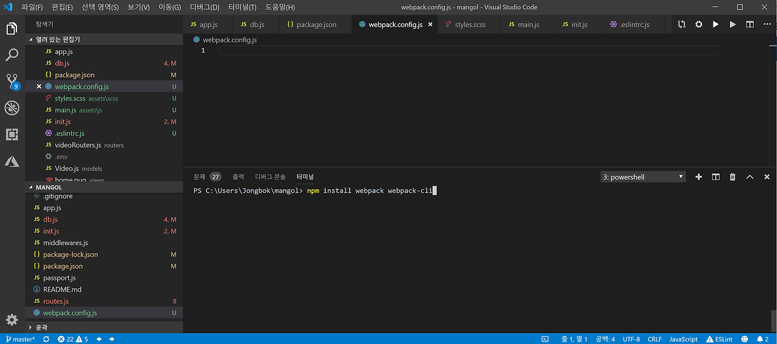This screenshot has width=777, height=344.
Task: Collapse the open editors section header
Action: click(x=104, y=39)
